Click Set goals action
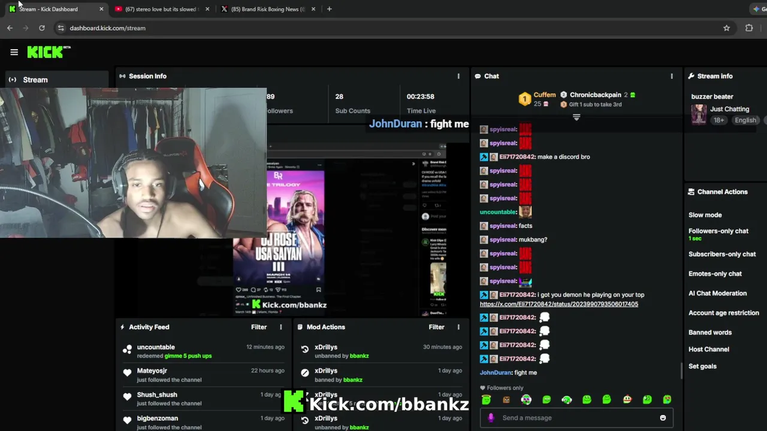The width and height of the screenshot is (767, 431). 702,366
